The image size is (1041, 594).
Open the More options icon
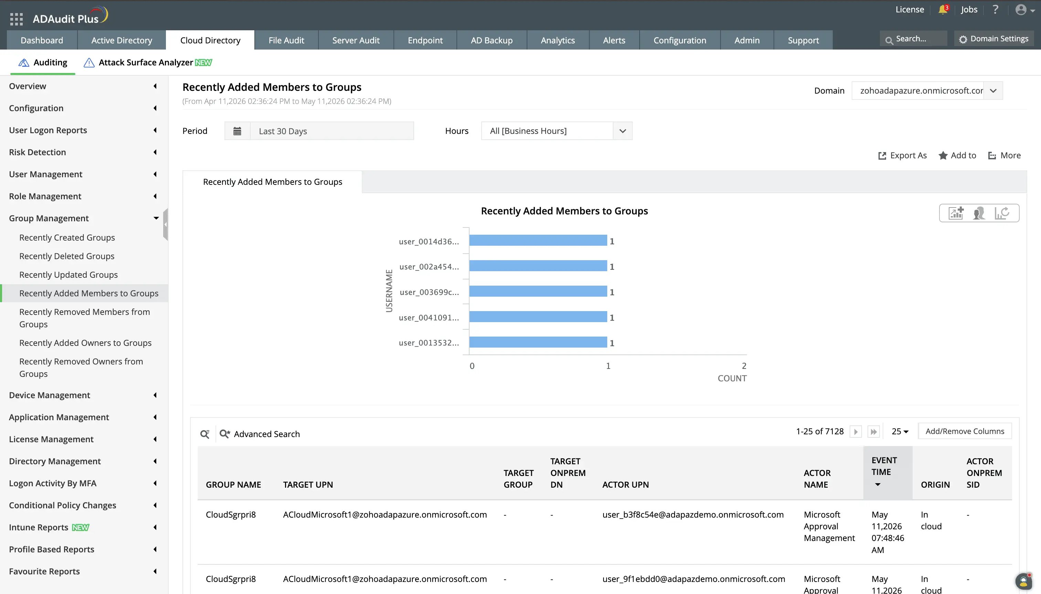992,156
